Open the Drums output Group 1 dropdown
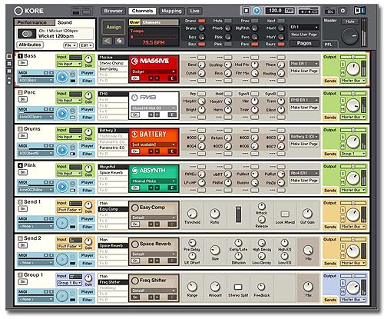This screenshot has width=384, height=319. [353, 154]
